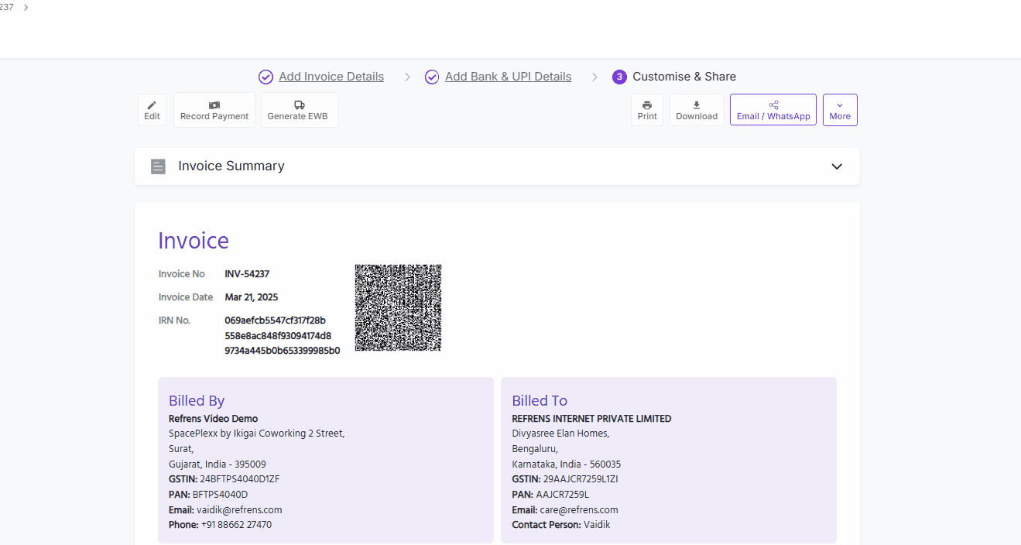Click the invoice QR code
This screenshot has width=1021, height=545.
(x=398, y=307)
